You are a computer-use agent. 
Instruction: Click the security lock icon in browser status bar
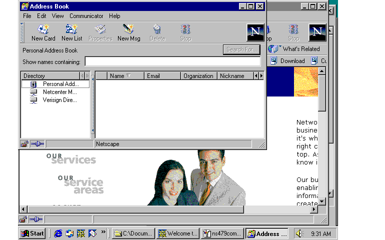(23, 219)
